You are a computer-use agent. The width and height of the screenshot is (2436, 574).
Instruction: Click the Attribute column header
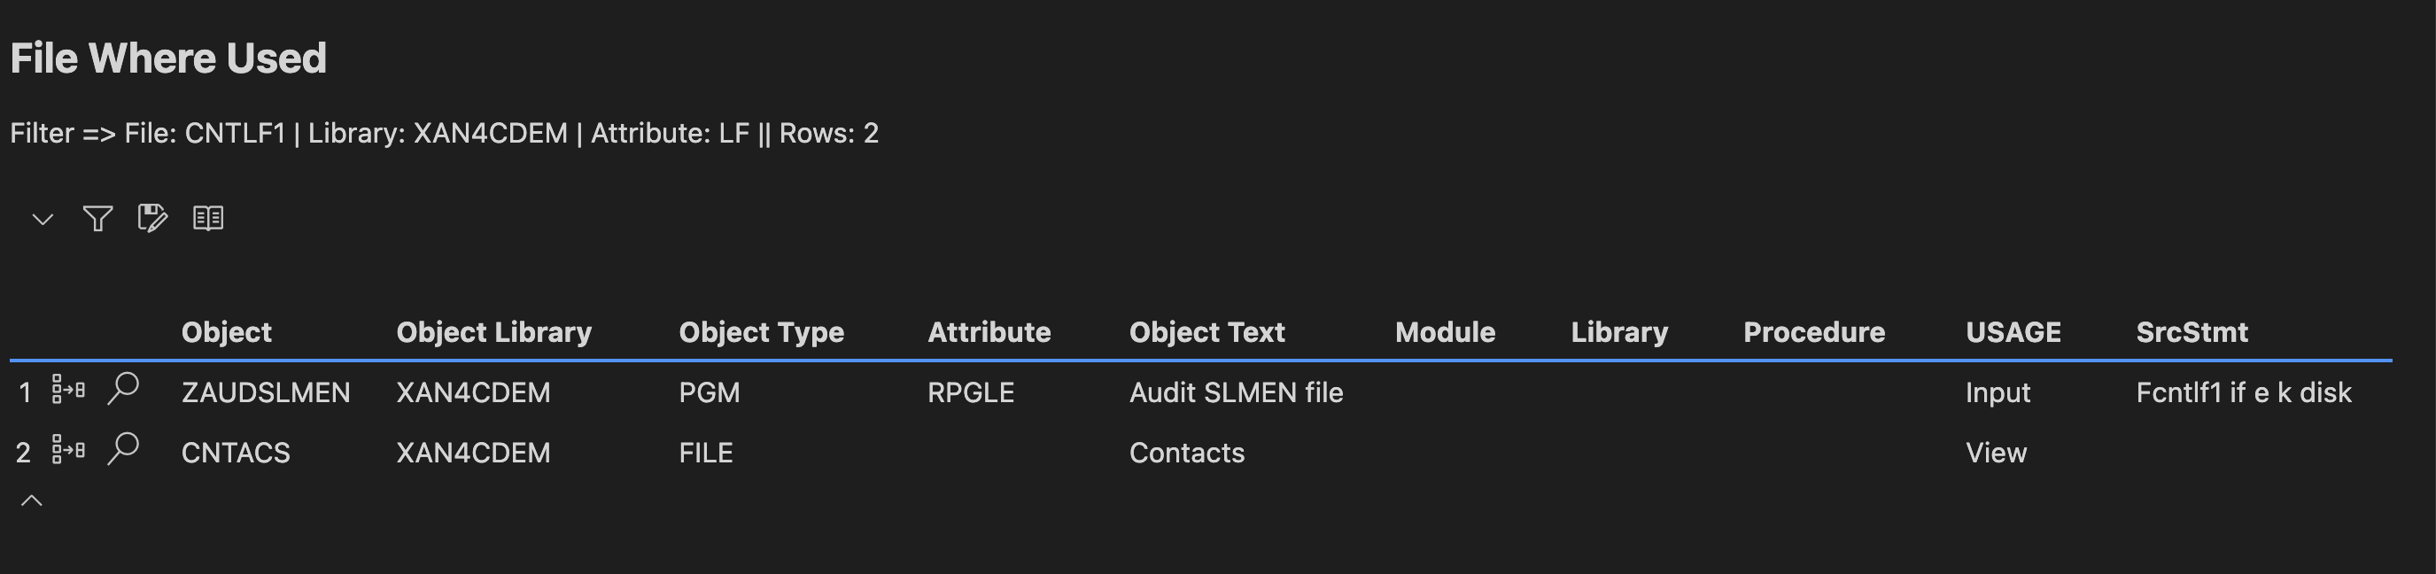[989, 332]
